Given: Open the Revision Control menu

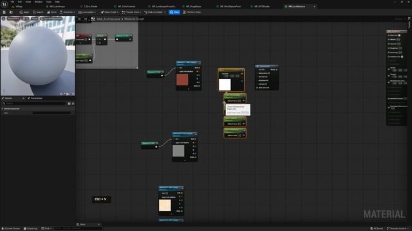Looking at the screenshot, I should (x=398, y=228).
